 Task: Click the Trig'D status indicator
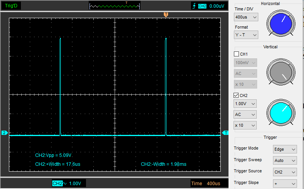coord(11,6)
